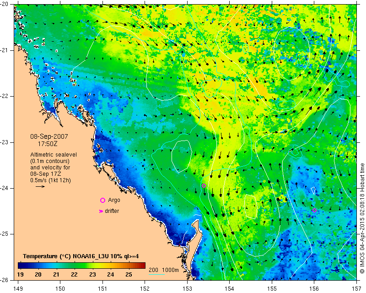Image resolution: width=366 pixels, height=293 pixels.
Task: Click the Argo float marker near longitude 156
Action: 314,210
